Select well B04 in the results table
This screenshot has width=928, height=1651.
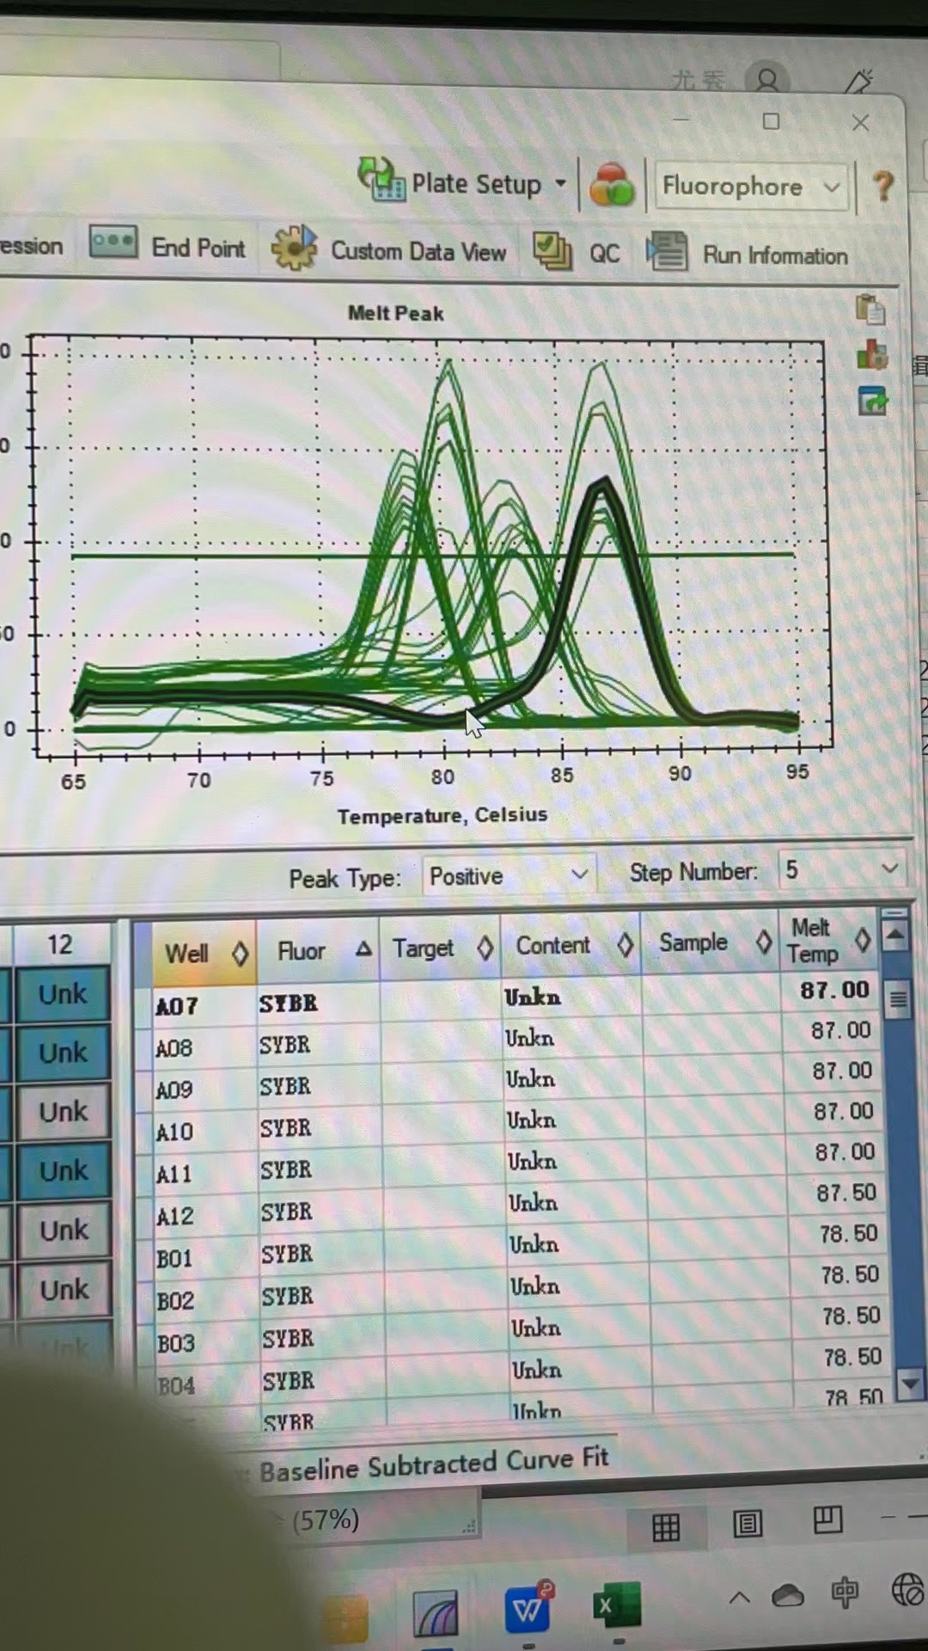(176, 1385)
